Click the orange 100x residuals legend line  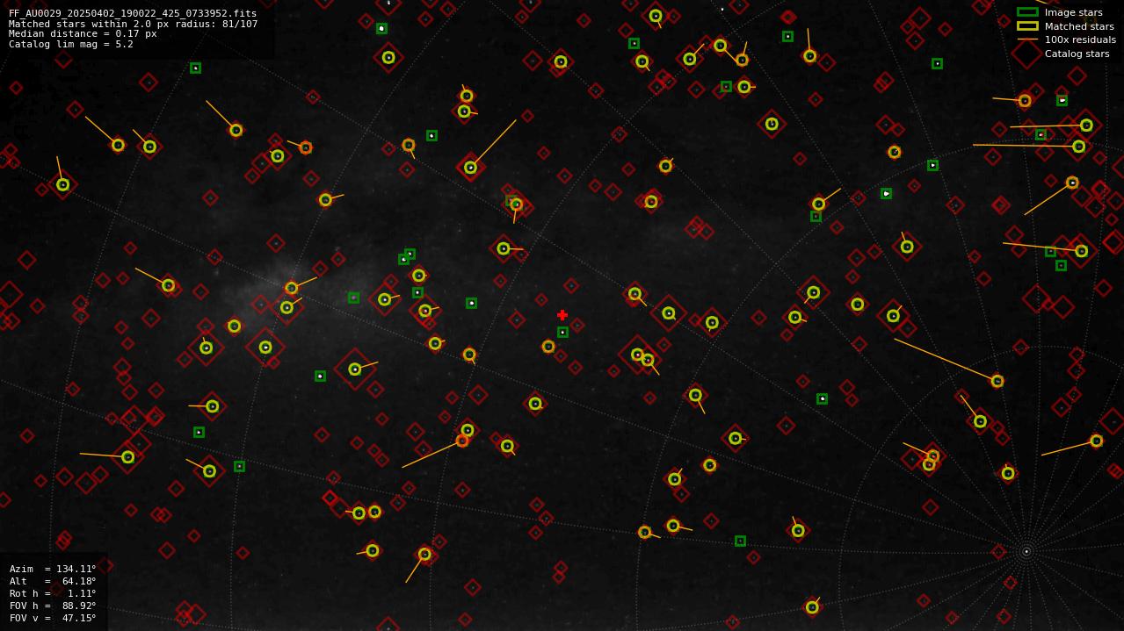[1027, 39]
